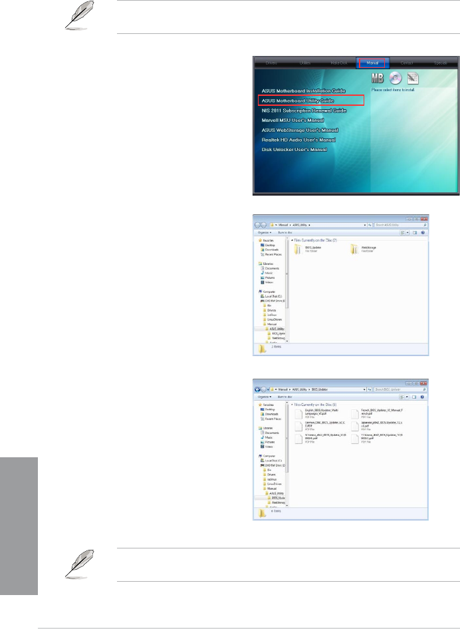Open recent locations dropdown in BIOS_Updater window
The height and width of the screenshot is (629, 460).
pyautogui.click(x=268, y=389)
